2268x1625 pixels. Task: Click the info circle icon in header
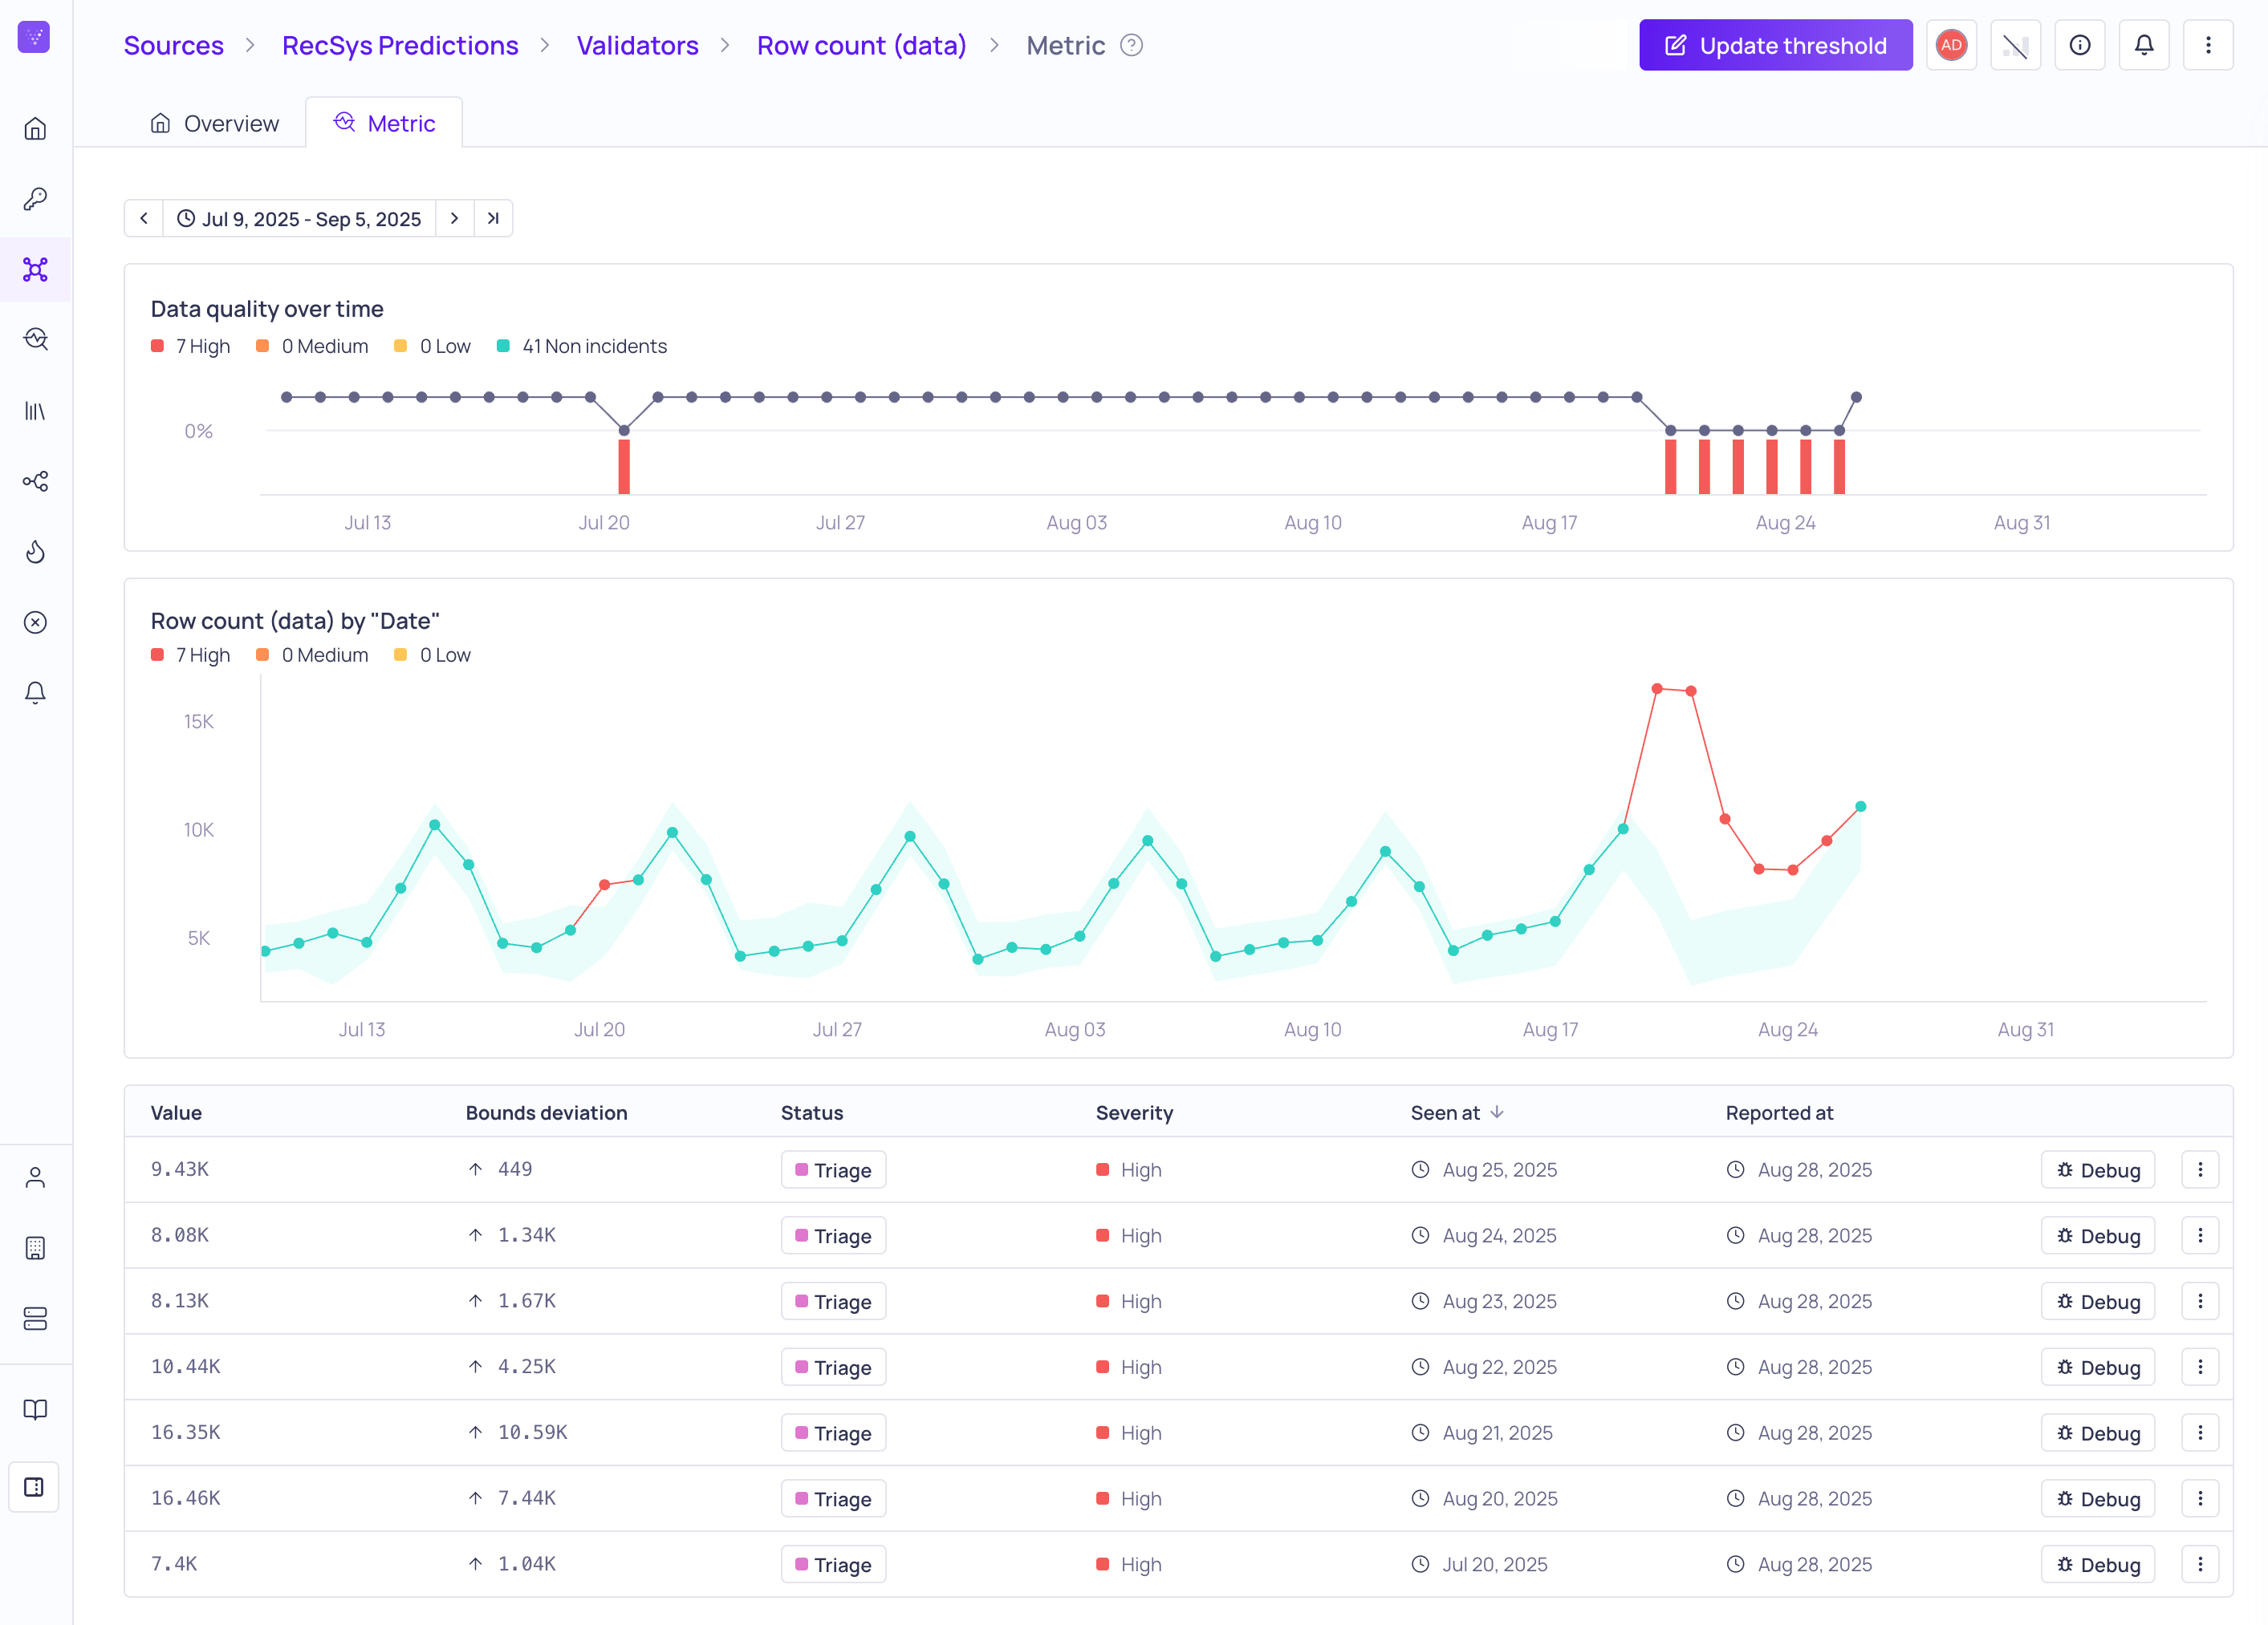point(2079,45)
